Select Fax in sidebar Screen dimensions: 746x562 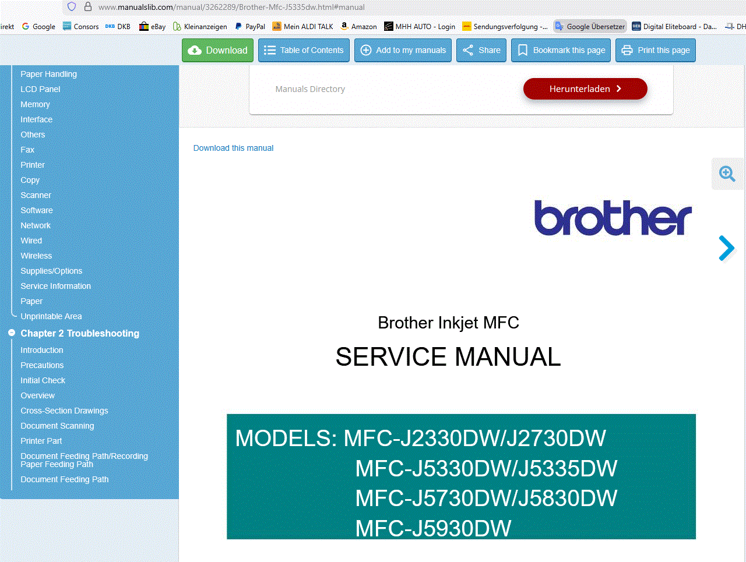[x=27, y=150]
